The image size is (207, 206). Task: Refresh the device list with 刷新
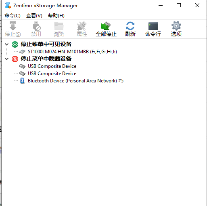(130, 26)
